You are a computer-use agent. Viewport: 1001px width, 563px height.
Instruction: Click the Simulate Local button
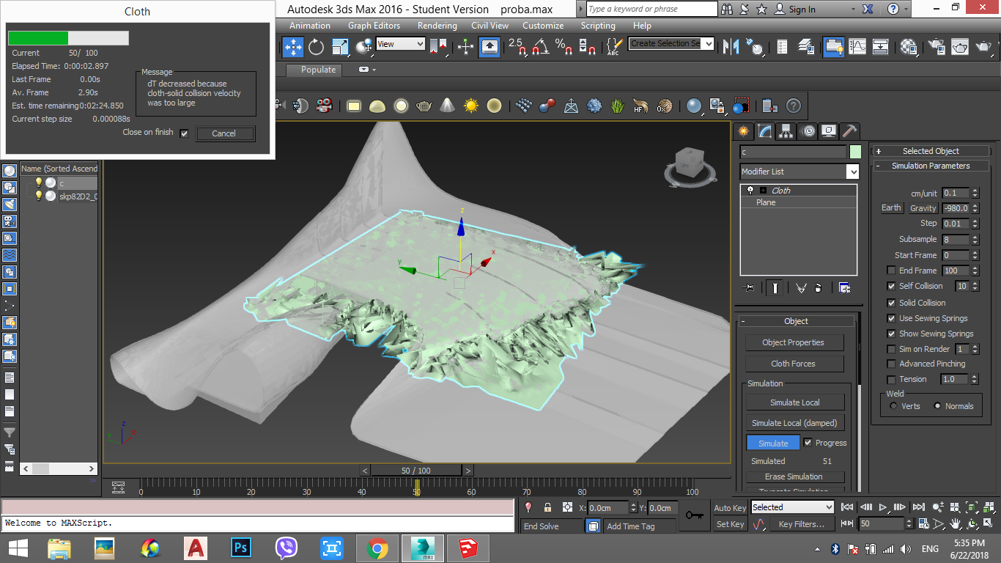click(795, 402)
